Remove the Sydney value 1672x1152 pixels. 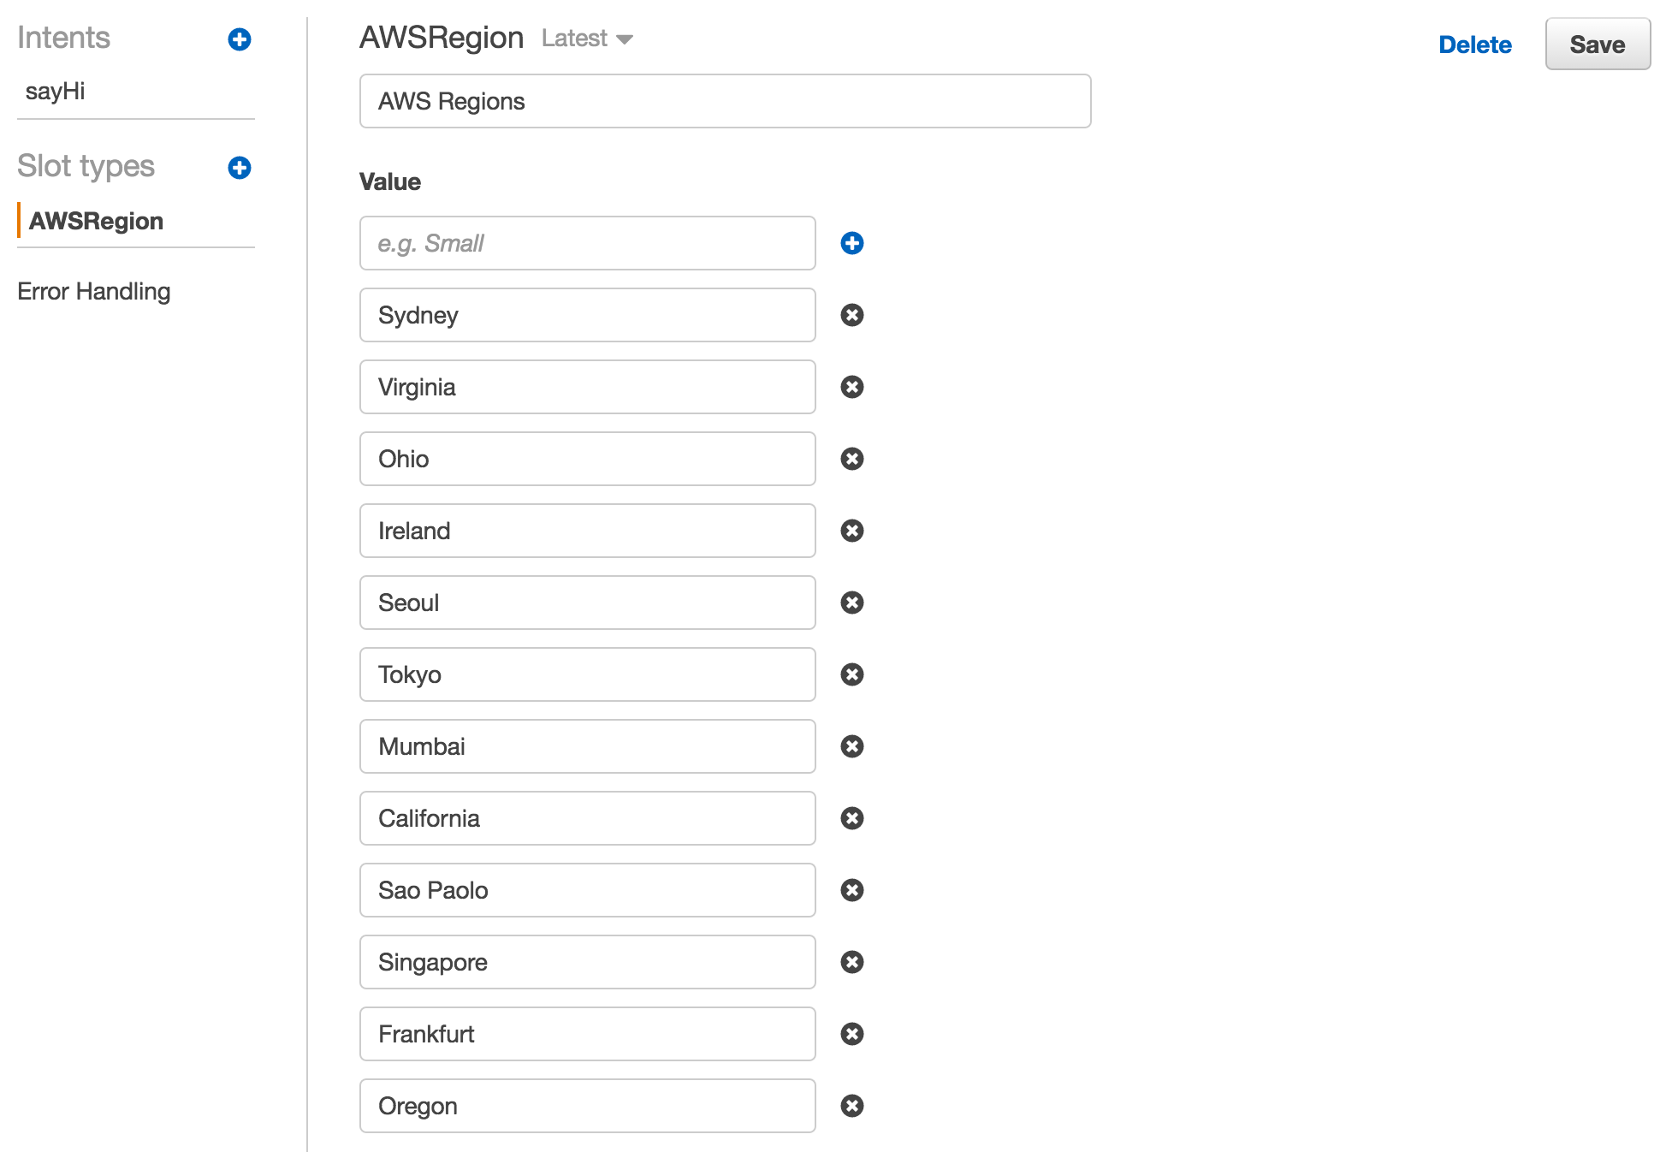click(x=852, y=315)
